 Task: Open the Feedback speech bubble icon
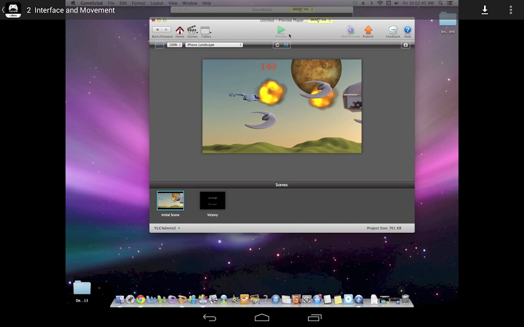tap(393, 30)
